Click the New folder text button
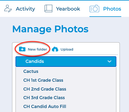 coord(37,49)
